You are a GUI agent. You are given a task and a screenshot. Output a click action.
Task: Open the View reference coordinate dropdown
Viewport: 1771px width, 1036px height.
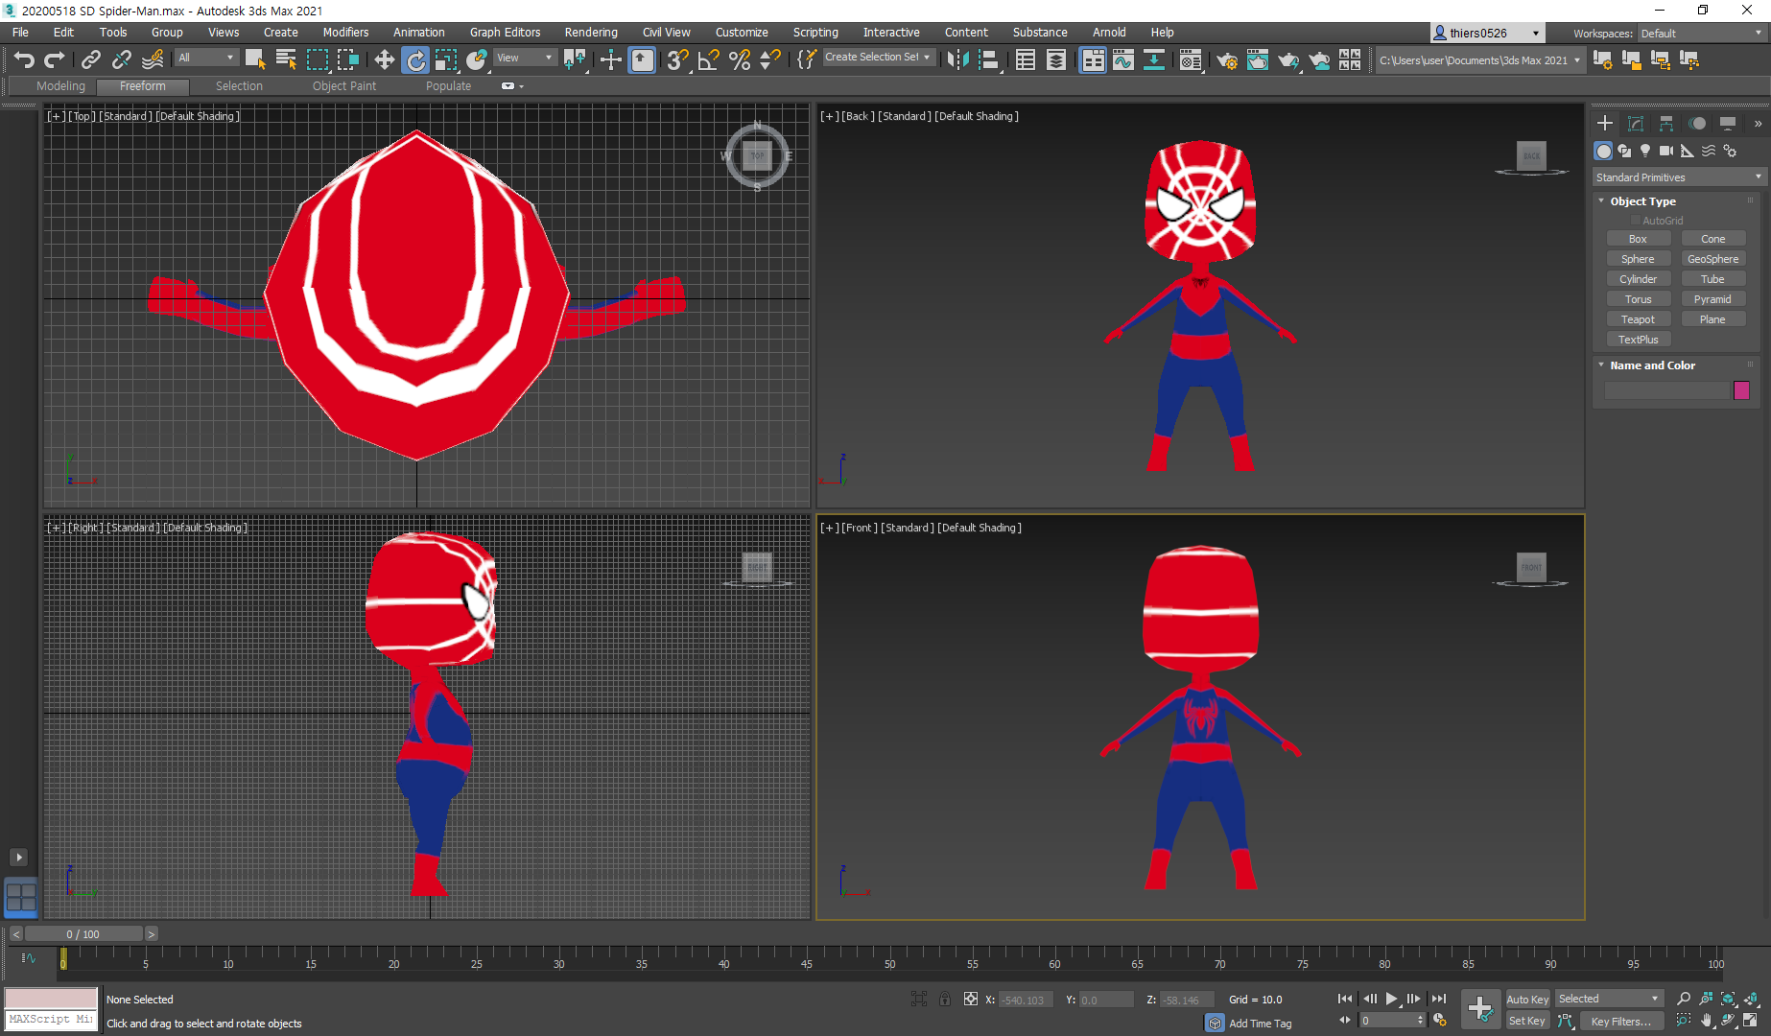tap(524, 59)
